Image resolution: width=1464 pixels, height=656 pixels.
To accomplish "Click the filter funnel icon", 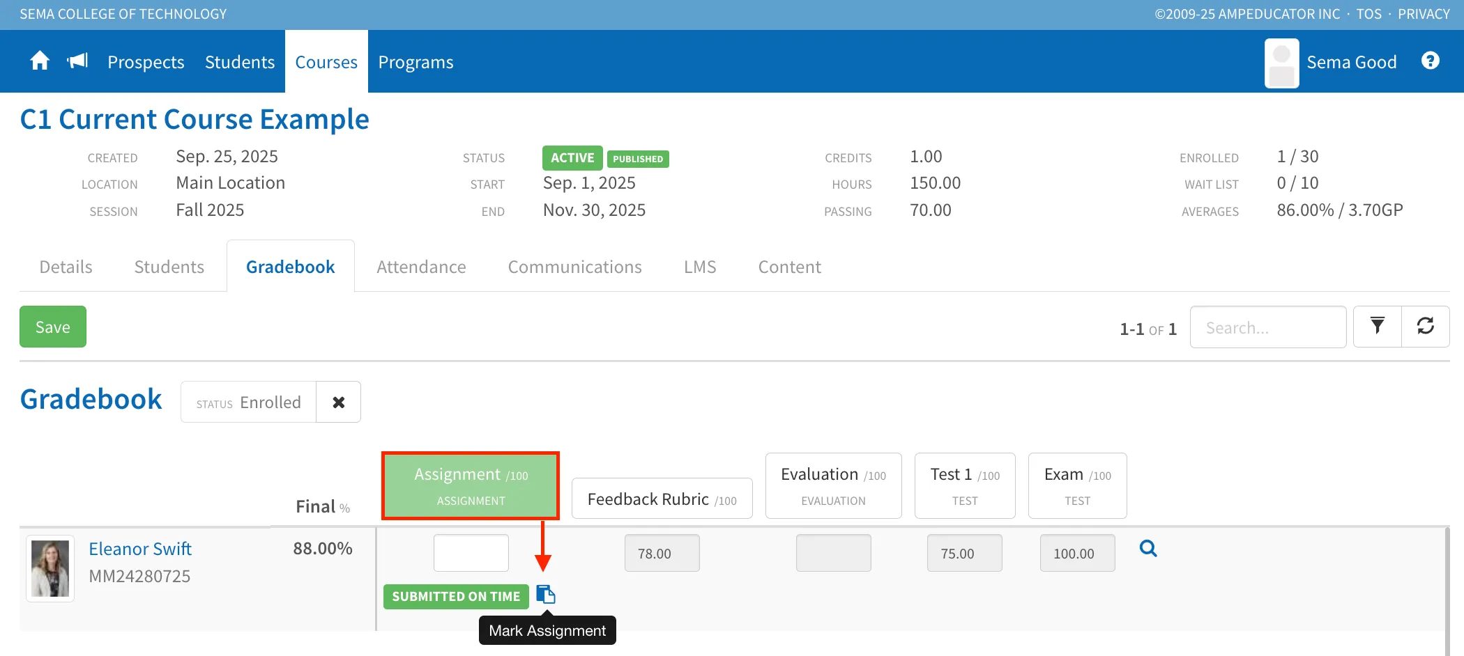I will point(1378,326).
